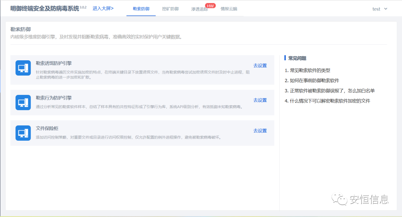This screenshot has width=402, height=217.
Task: Open the test account menu
Action: pyautogui.click(x=376, y=9)
